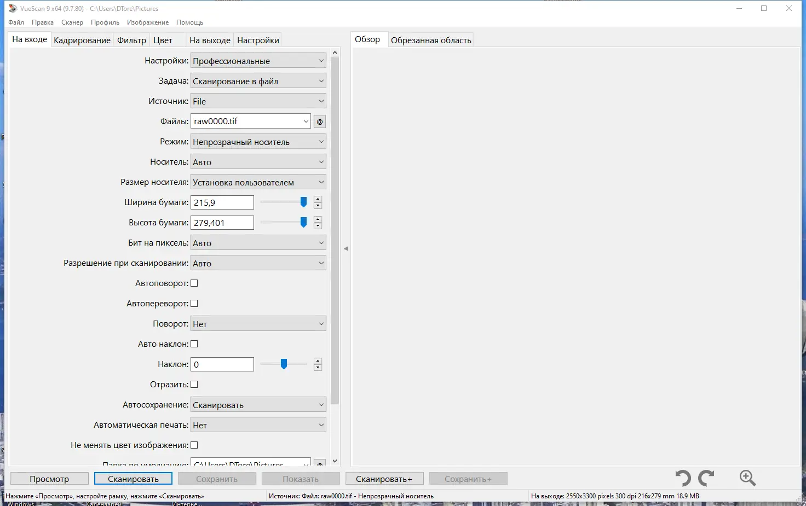This screenshot has width=806, height=506.
Task: Enable the Автоповорот checkbox
Action: (194, 283)
